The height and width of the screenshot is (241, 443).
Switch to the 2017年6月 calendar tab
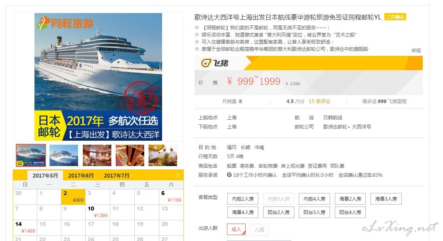pos(81,176)
